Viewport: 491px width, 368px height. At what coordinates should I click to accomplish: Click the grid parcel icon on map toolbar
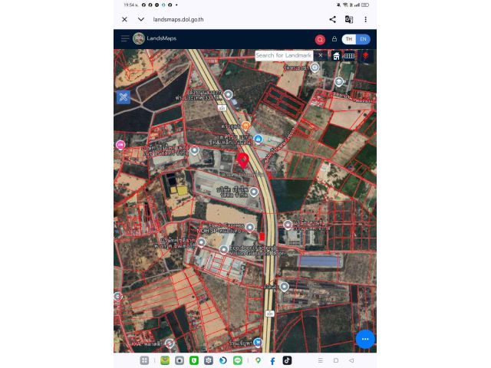pos(349,56)
